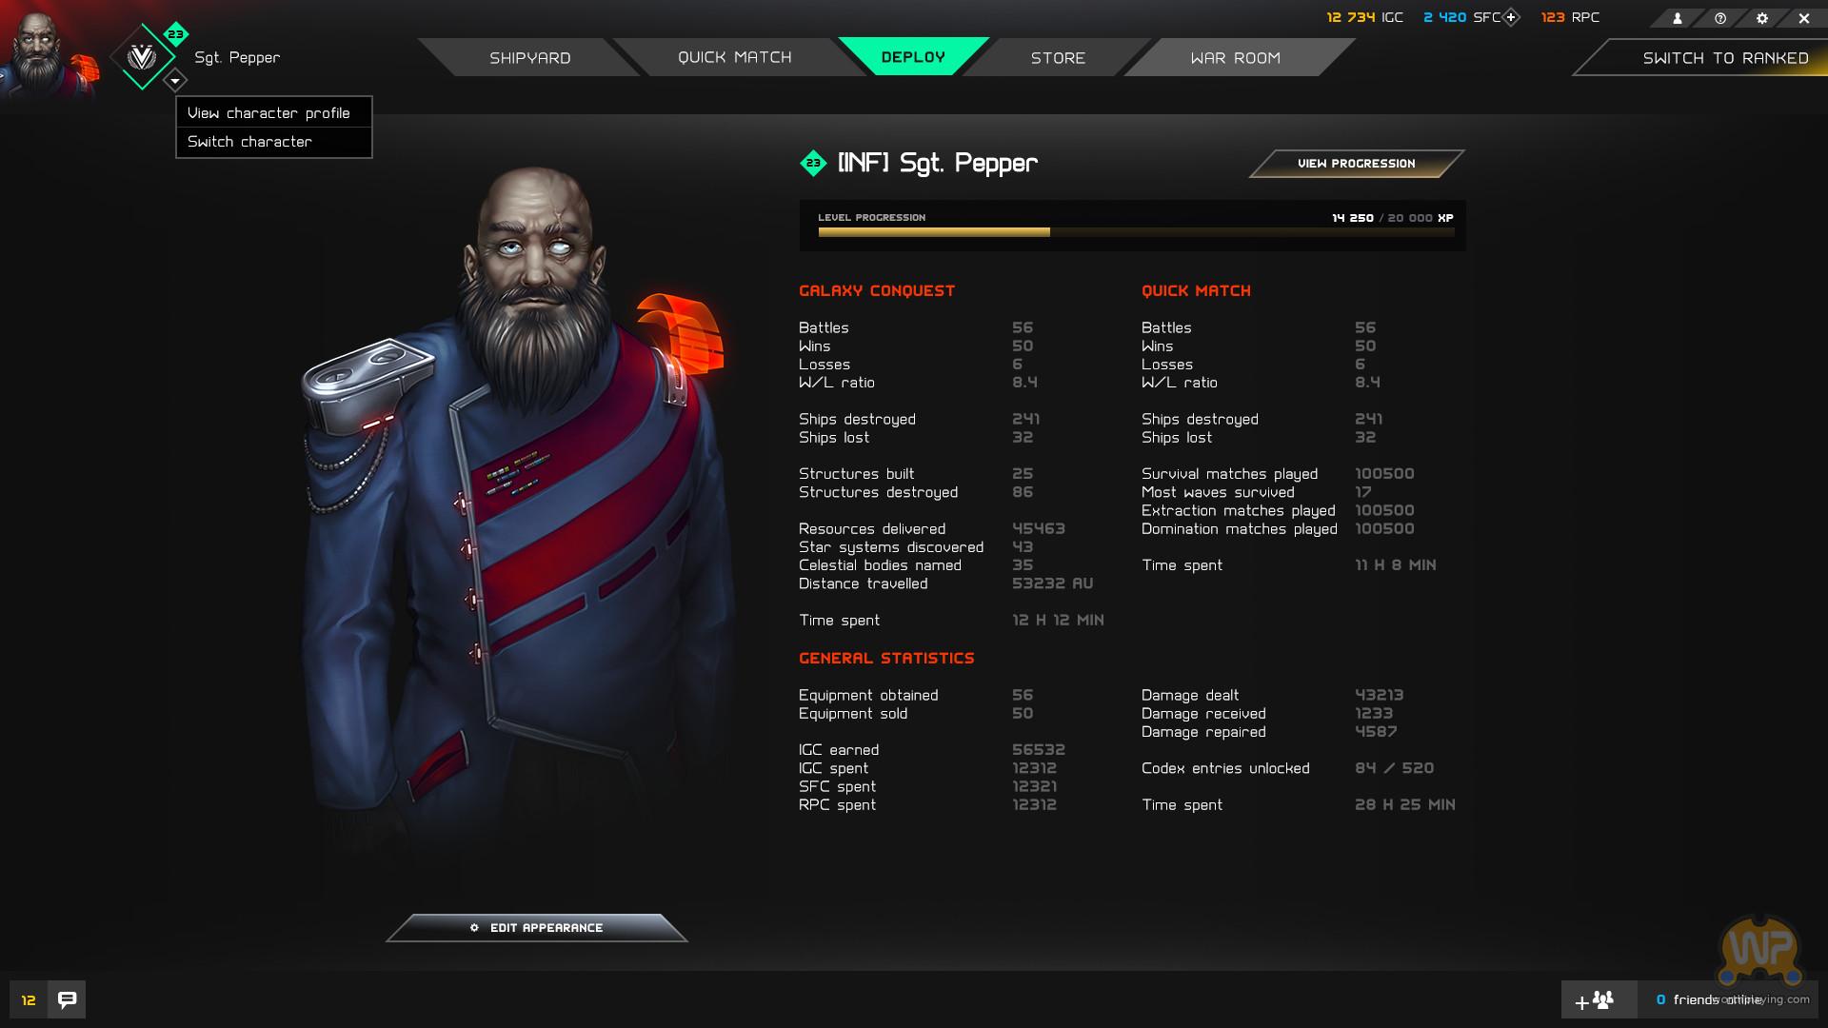1828x1028 pixels.
Task: Open settings with the gear icon
Action: (1762, 18)
